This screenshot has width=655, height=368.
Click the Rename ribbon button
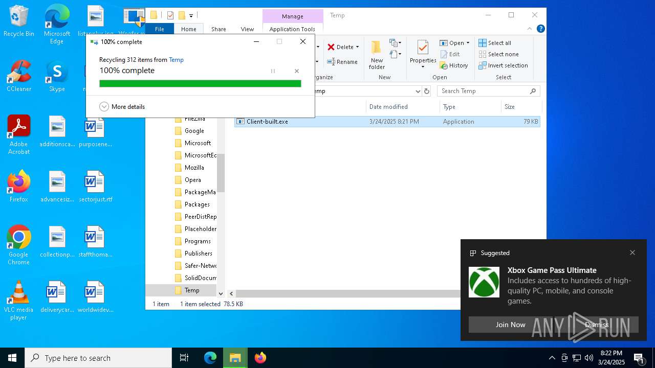(x=342, y=62)
